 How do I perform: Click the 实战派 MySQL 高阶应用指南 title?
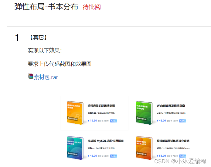[106, 141]
